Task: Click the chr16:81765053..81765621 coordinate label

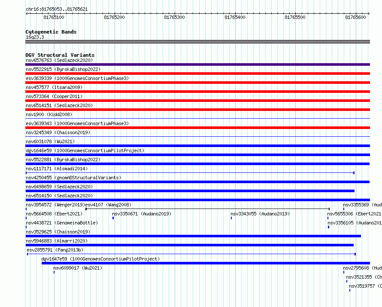Action: coord(57,9)
